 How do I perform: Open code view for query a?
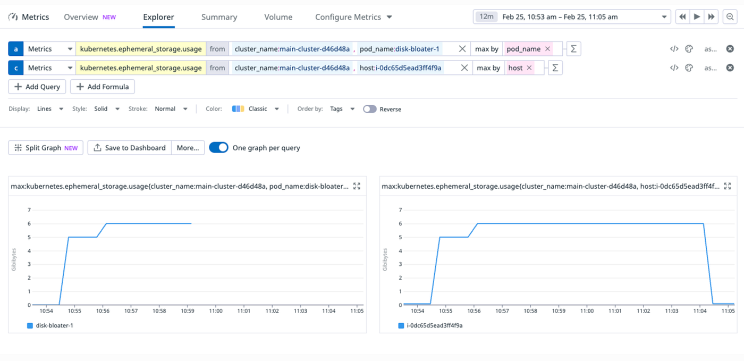pos(674,49)
